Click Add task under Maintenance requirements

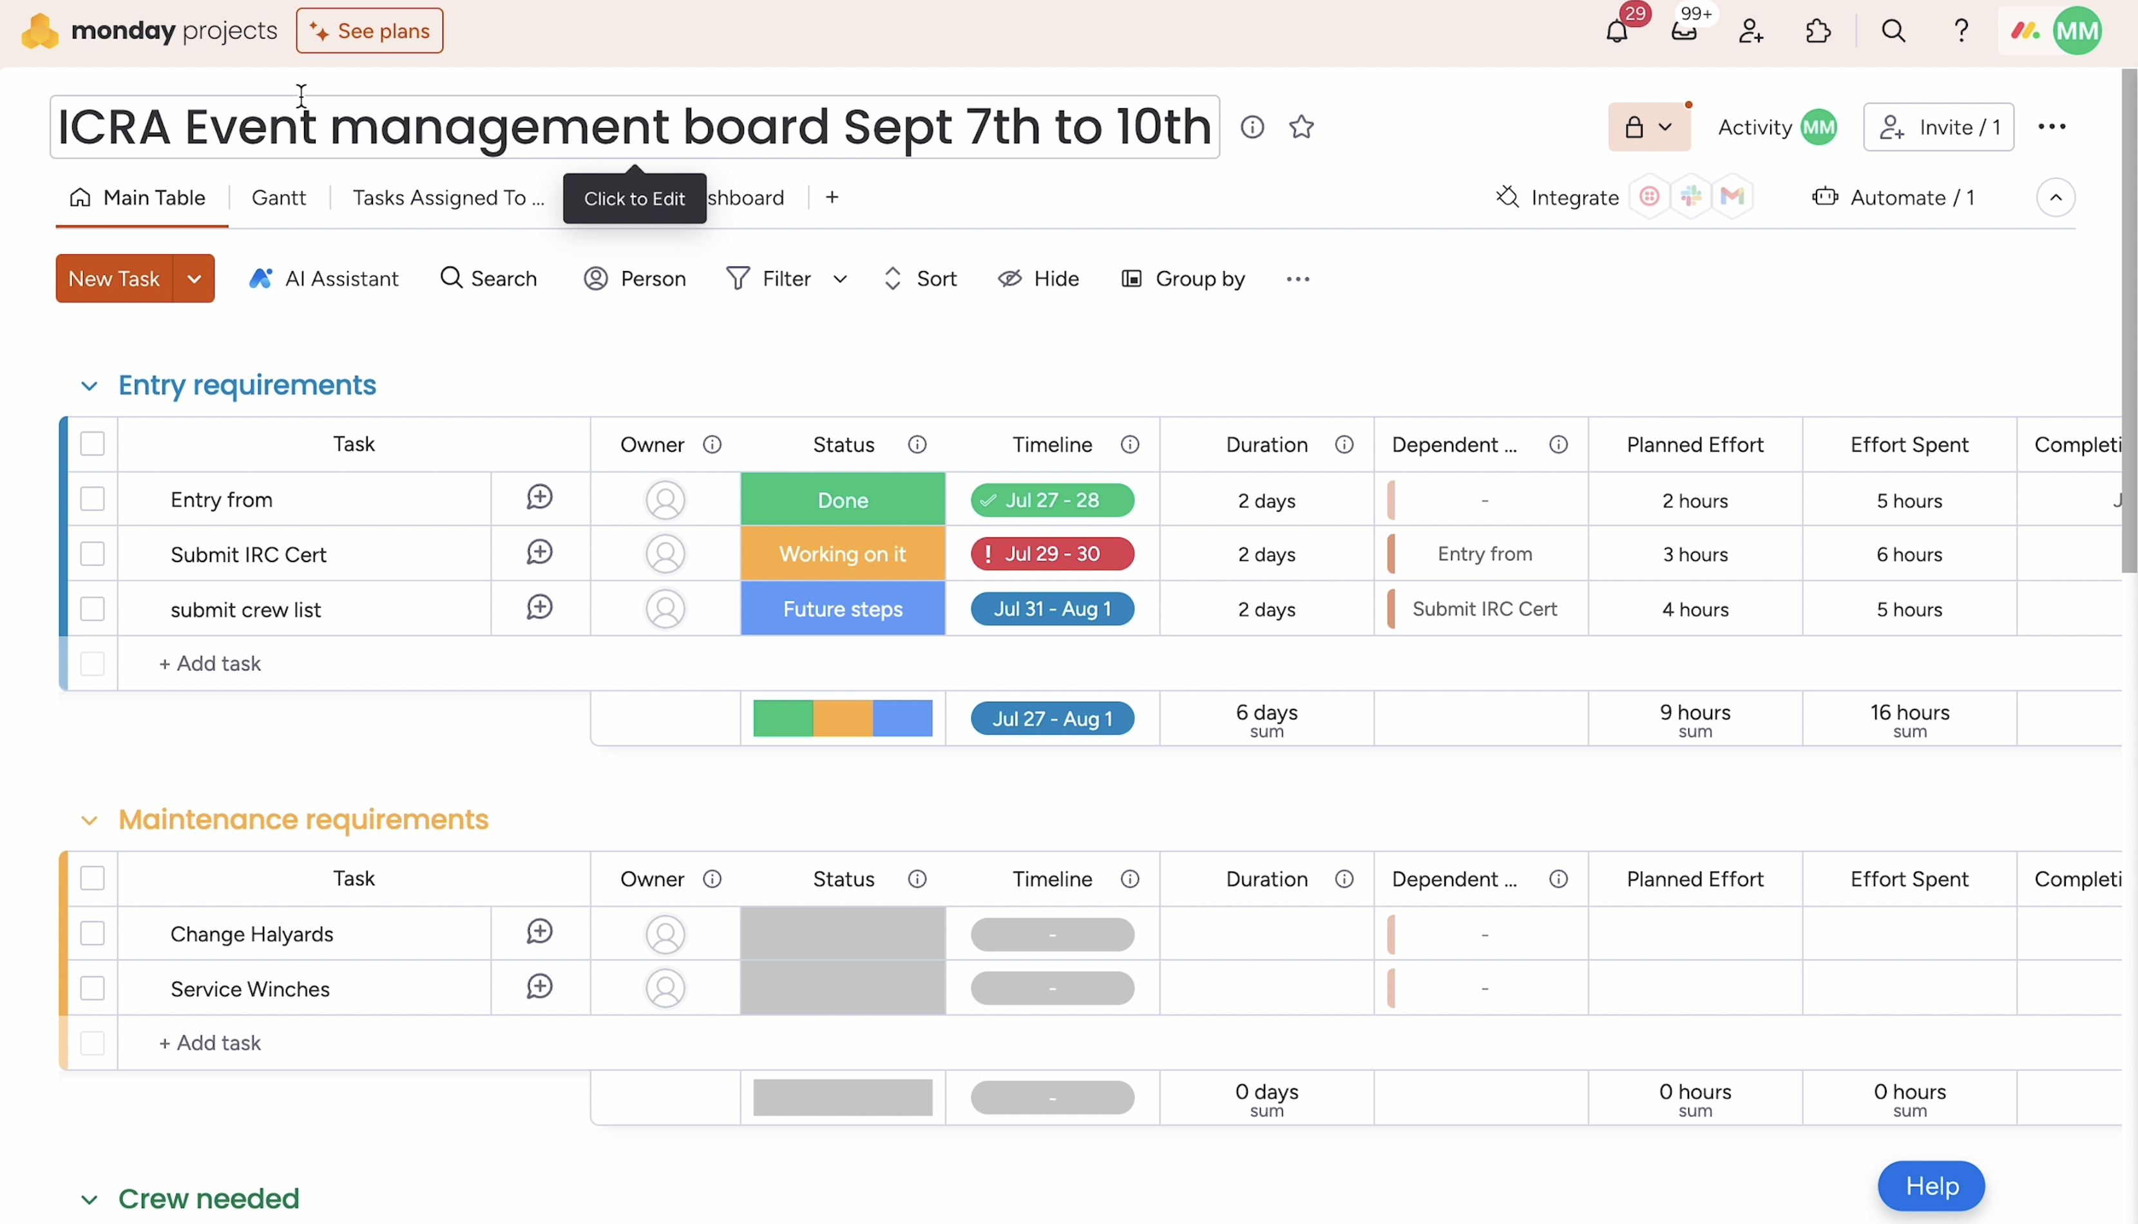click(210, 1042)
